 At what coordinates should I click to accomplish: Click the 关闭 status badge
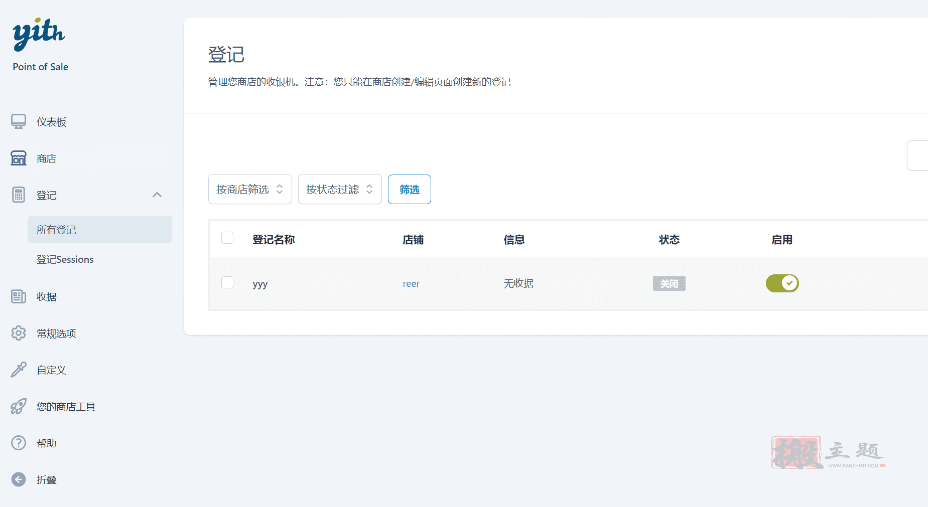pos(669,283)
